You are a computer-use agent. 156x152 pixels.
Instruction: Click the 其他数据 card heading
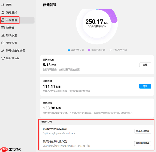pyautogui.click(x=47, y=103)
